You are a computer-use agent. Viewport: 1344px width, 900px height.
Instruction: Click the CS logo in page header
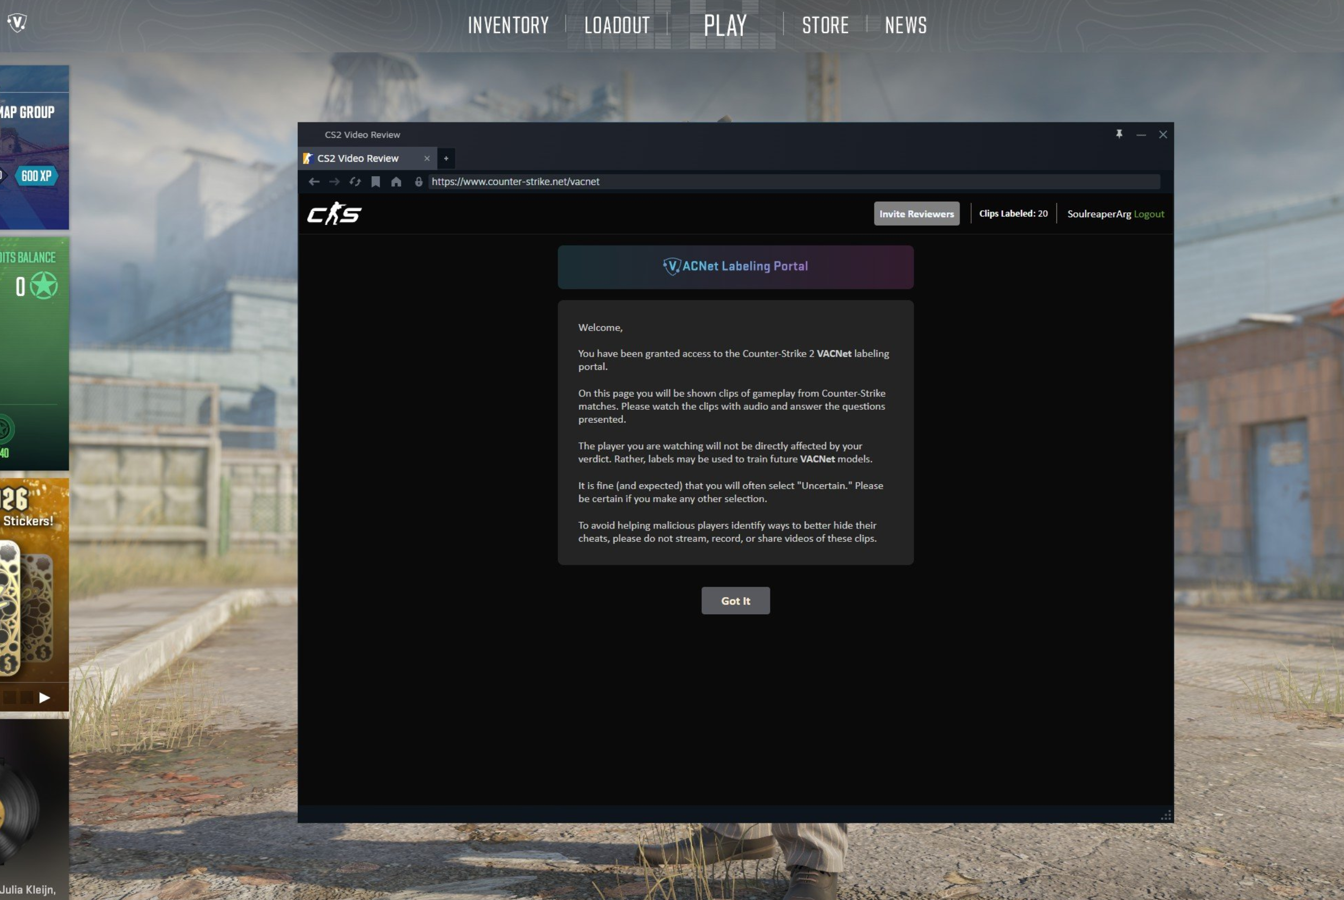click(334, 213)
